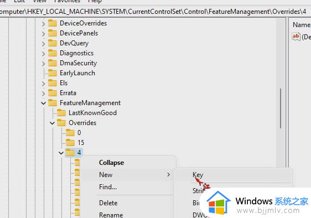Select the DevicePanels tree label
Viewport: 311px width, 218px height.
(x=79, y=33)
